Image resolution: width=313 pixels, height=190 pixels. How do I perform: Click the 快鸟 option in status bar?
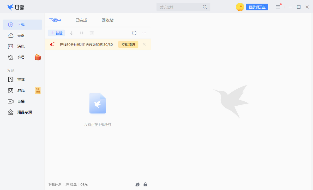(71, 185)
